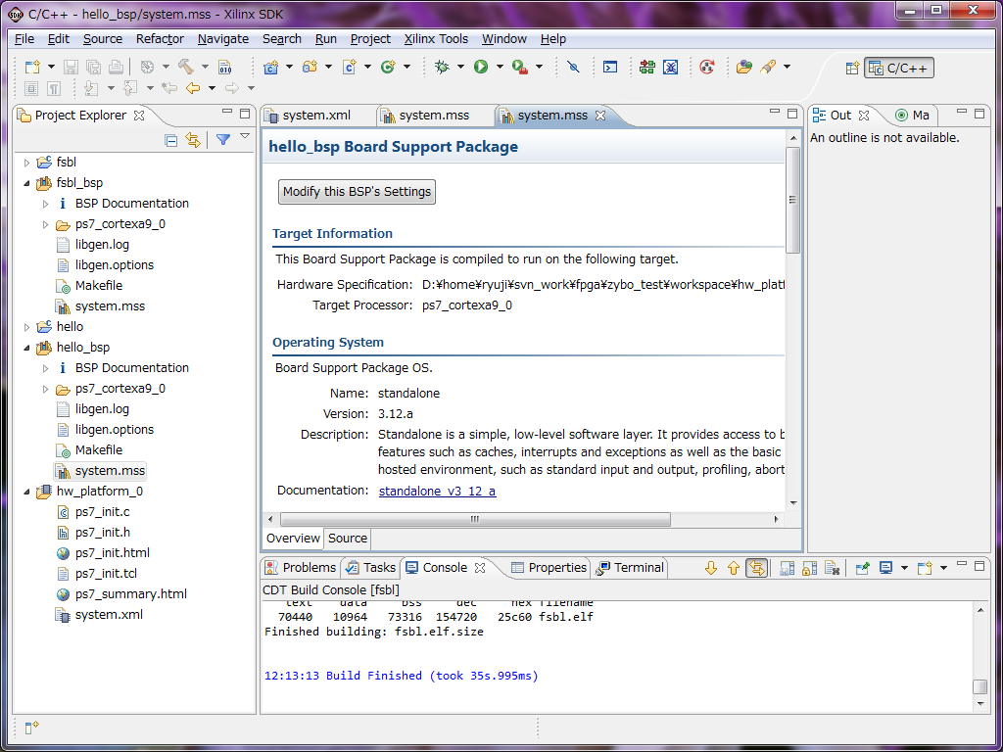Toggle block selection mode toolbar button
This screenshot has width=1003, height=752.
click(31, 88)
